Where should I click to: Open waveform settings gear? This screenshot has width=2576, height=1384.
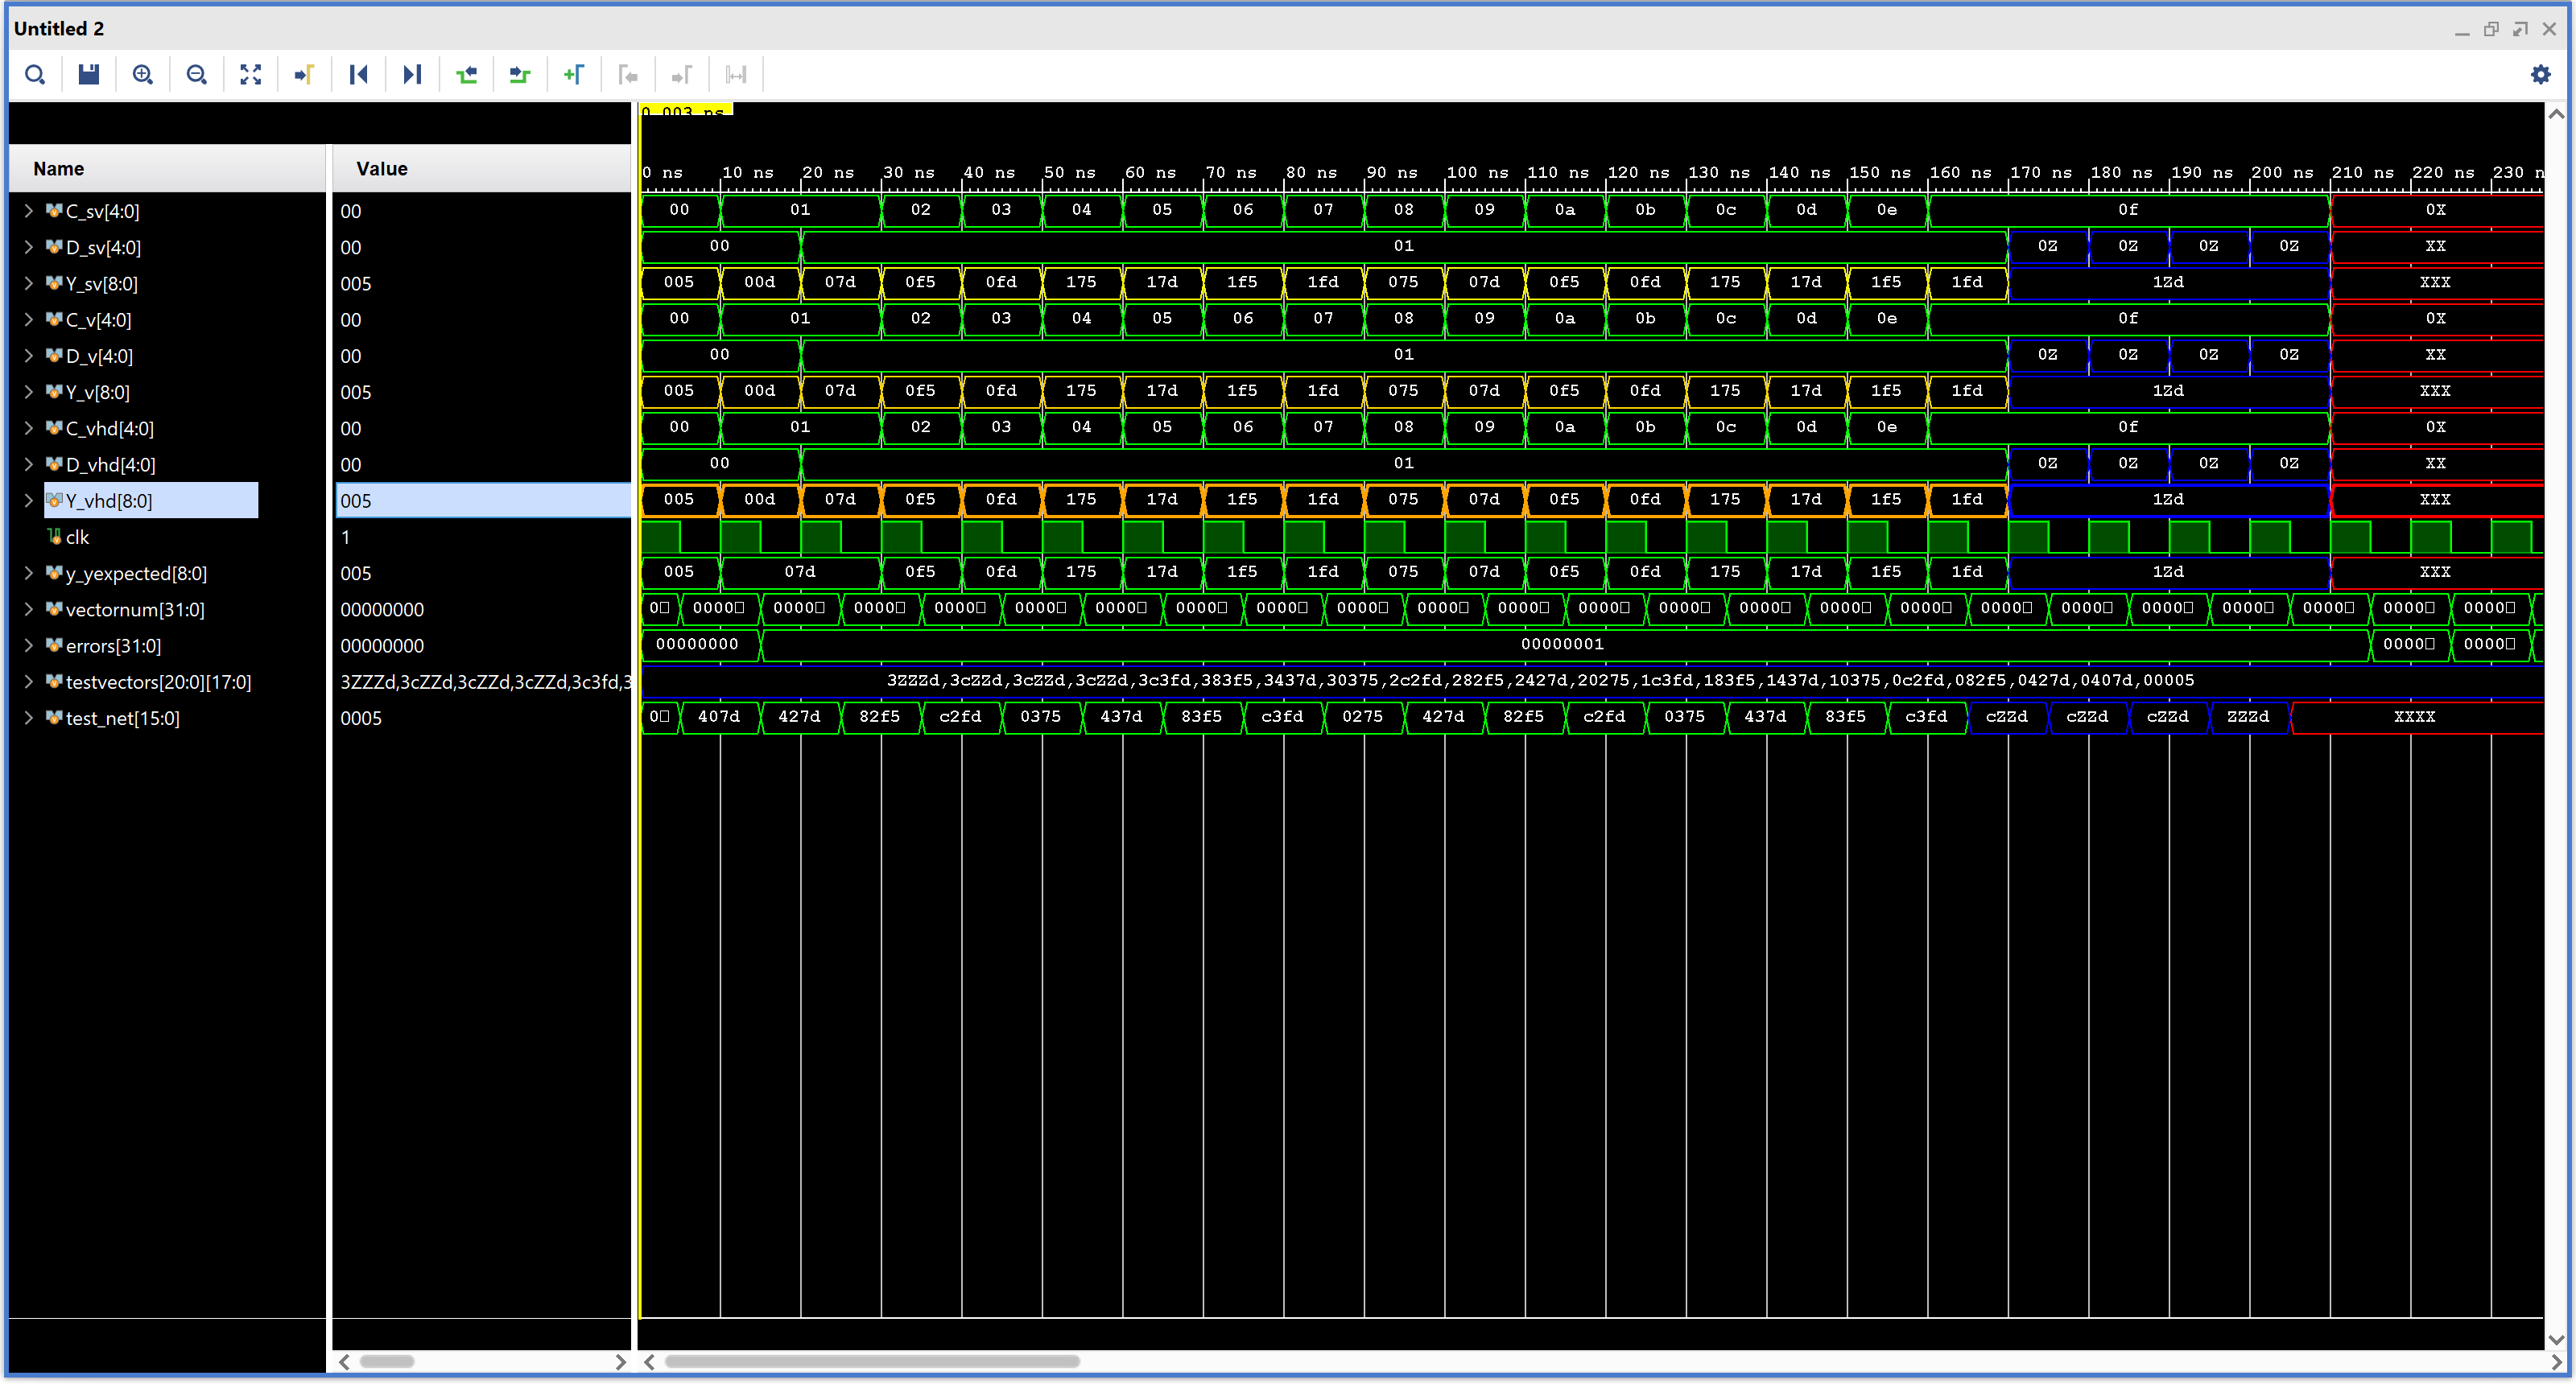click(2540, 75)
